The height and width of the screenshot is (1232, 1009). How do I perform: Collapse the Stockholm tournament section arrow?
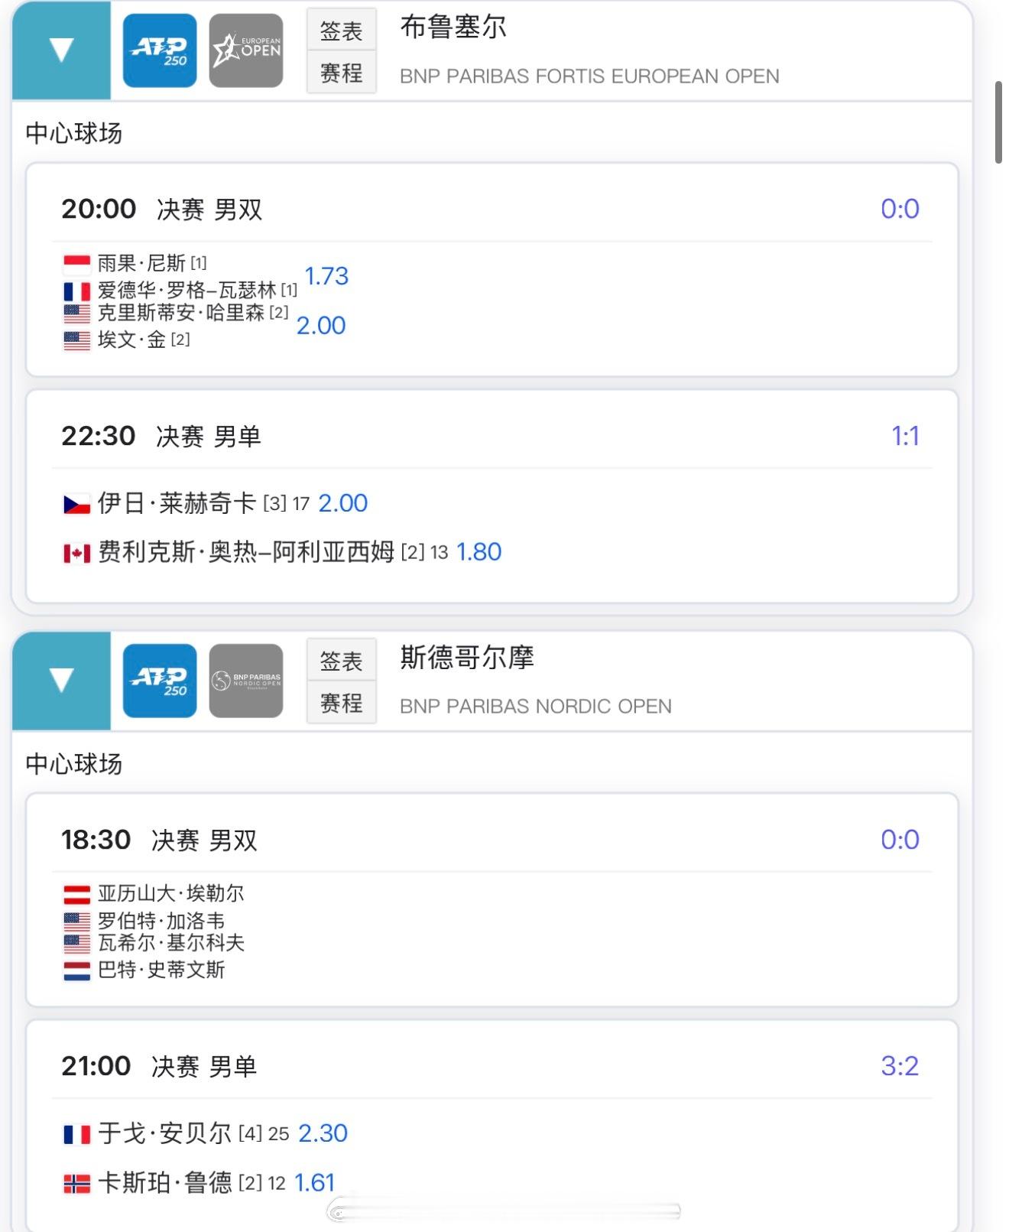tap(61, 681)
